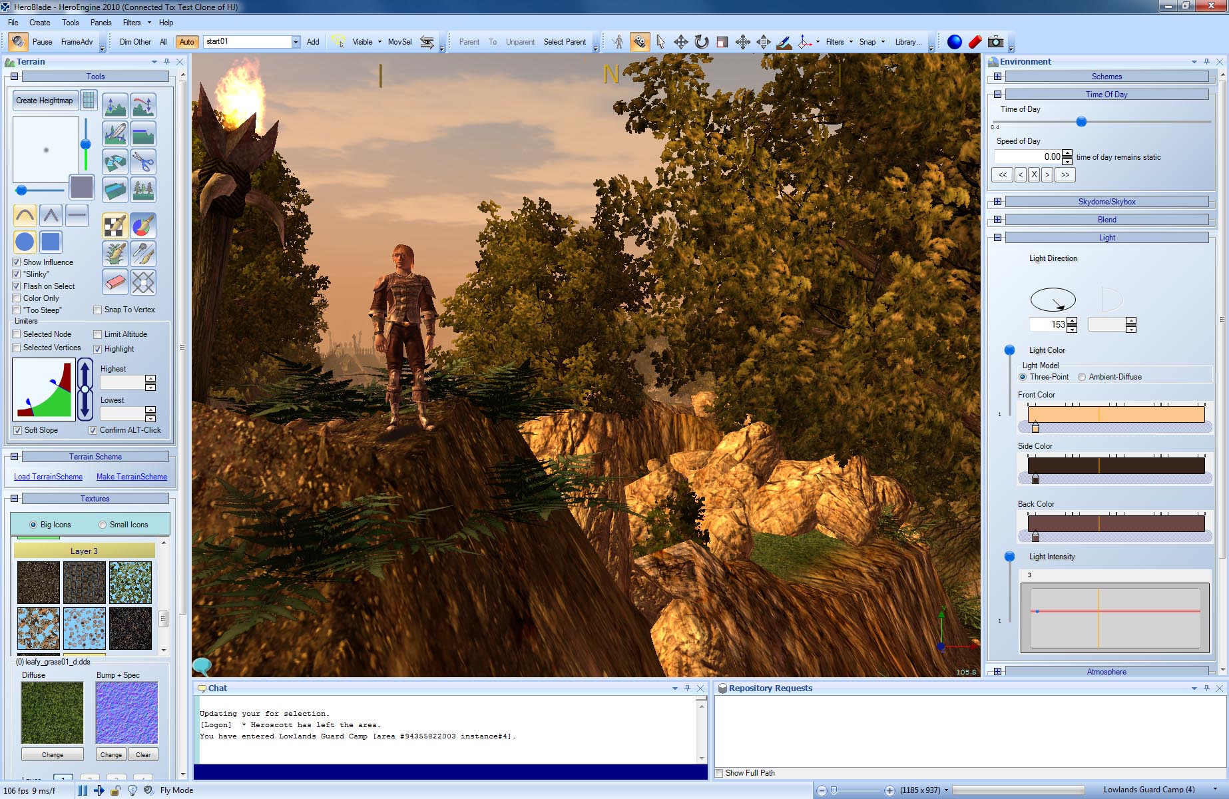Toggle the Show Full Path checkbox
Image resolution: width=1229 pixels, height=799 pixels.
pyautogui.click(x=719, y=773)
